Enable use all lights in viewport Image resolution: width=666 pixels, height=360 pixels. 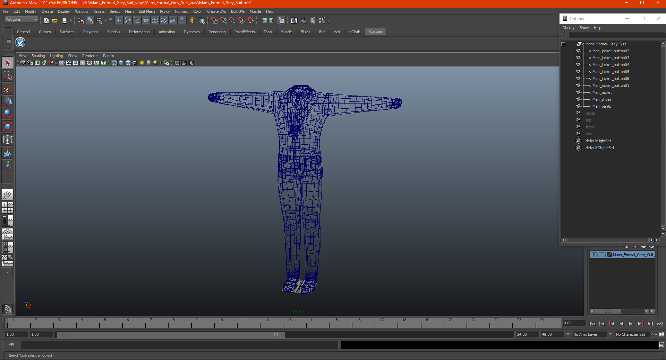tap(142, 63)
